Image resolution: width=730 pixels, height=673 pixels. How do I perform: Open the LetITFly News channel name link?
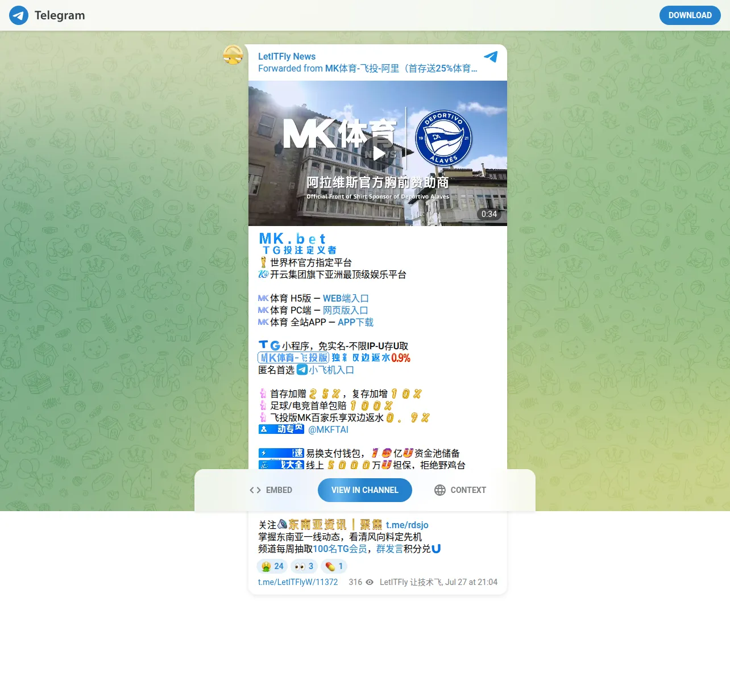click(x=287, y=56)
